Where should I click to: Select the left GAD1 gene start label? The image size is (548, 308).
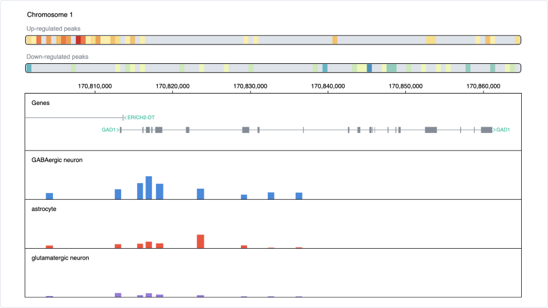tap(110, 130)
